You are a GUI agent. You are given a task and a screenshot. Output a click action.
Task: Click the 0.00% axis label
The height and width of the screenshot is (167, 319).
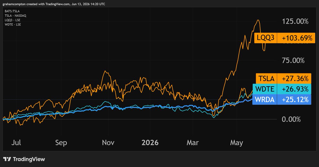(x=291, y=119)
